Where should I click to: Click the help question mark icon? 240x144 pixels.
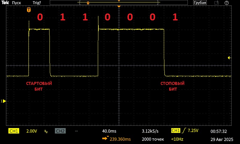[226, 3]
